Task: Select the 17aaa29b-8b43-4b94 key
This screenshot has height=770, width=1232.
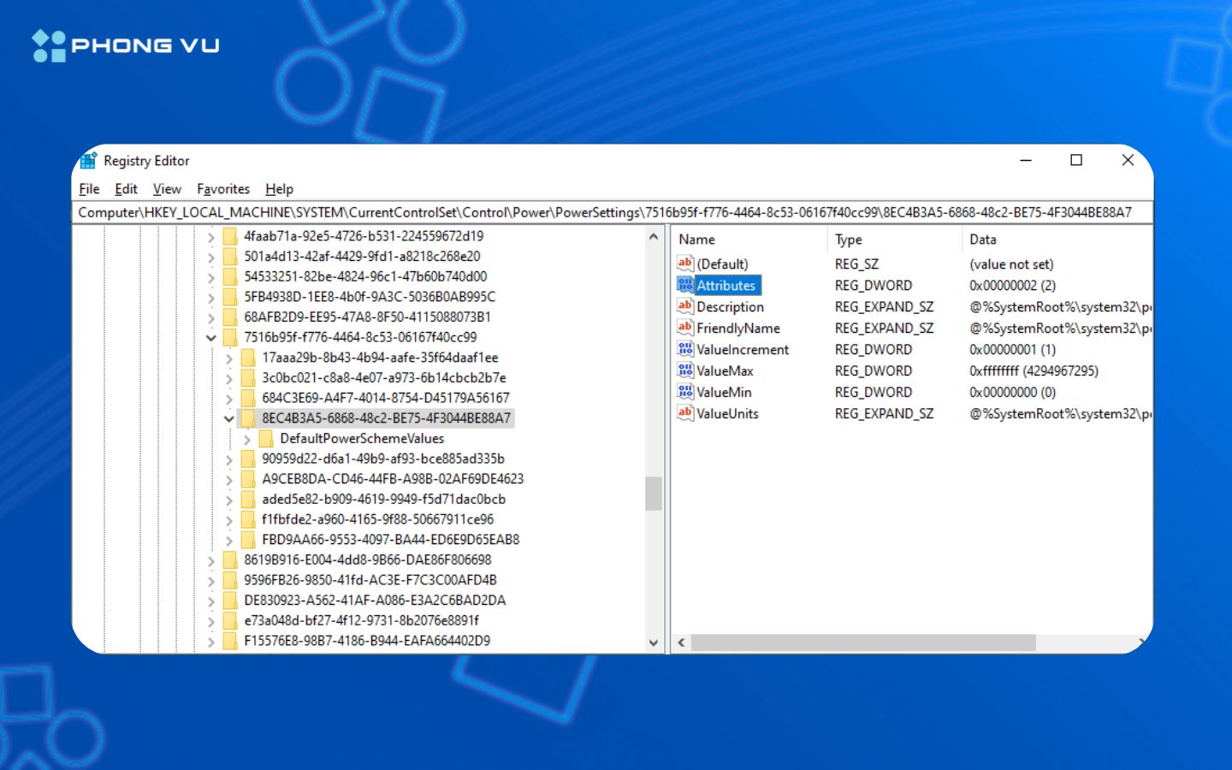Action: click(379, 358)
